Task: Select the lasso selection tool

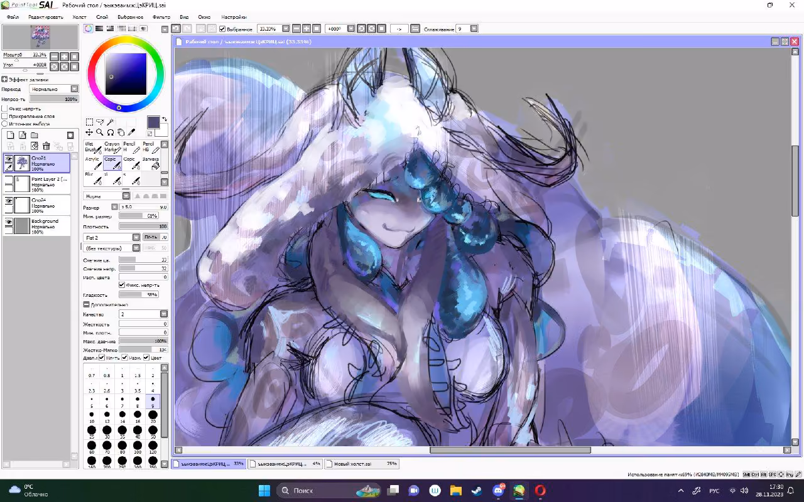Action: (x=100, y=122)
